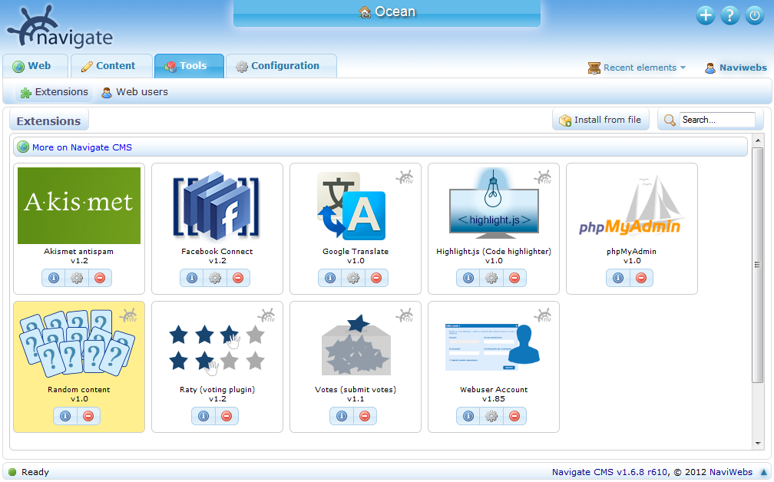The image size is (774, 482).
Task: Open help using the question mark icon
Action: click(729, 15)
